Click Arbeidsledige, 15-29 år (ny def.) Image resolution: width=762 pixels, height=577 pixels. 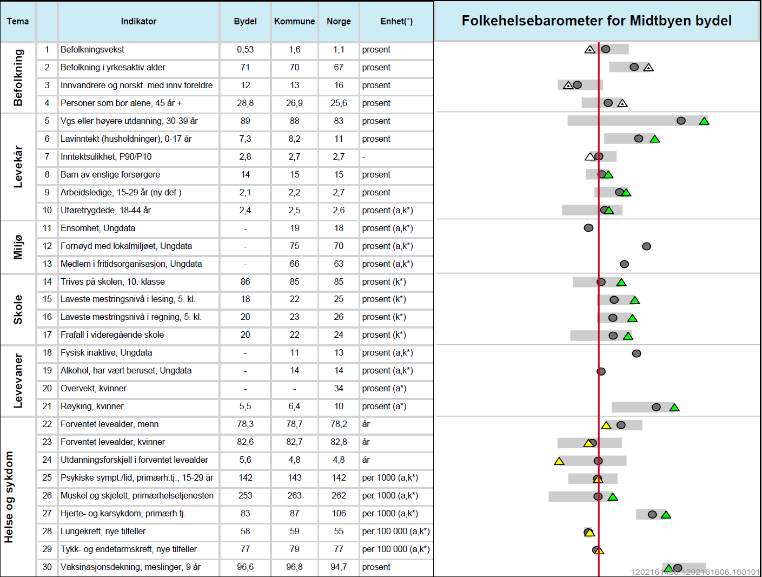(x=121, y=193)
